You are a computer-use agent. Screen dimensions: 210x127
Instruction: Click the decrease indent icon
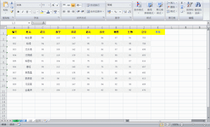(x=78, y=12)
